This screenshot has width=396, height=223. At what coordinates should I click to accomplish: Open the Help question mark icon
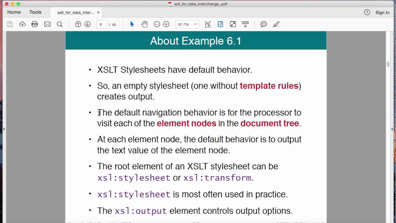[x=367, y=12]
